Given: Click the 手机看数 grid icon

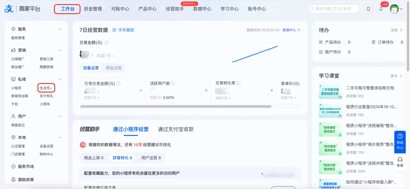Looking at the screenshot, I should click(x=115, y=30).
